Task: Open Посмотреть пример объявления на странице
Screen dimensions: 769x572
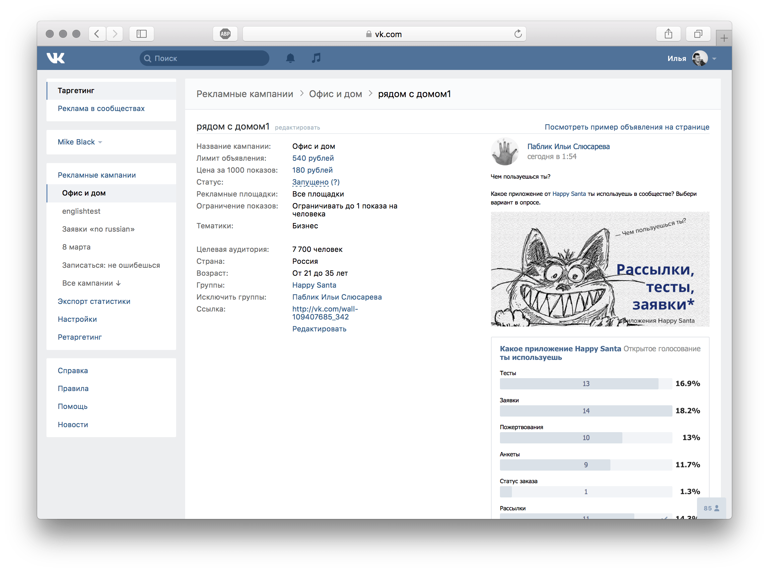Action: (627, 127)
